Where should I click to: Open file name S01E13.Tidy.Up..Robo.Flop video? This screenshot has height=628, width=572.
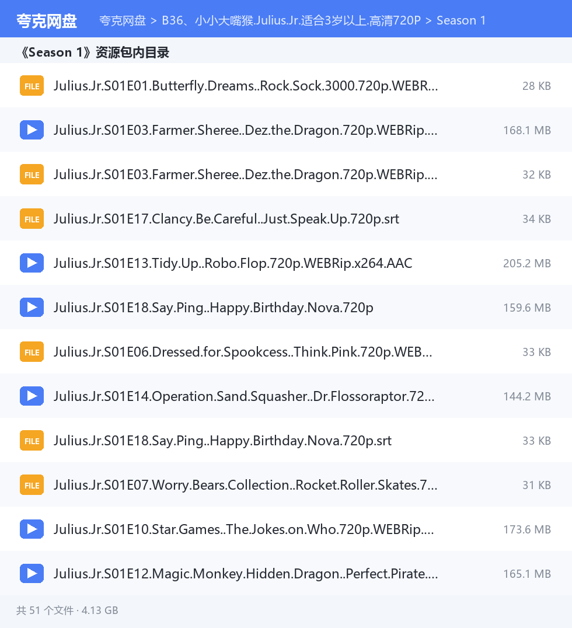point(233,263)
